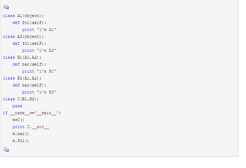The width and height of the screenshot is (246, 168).
Task: Click the 'm.bar()' call line
Action: [x=21, y=134]
